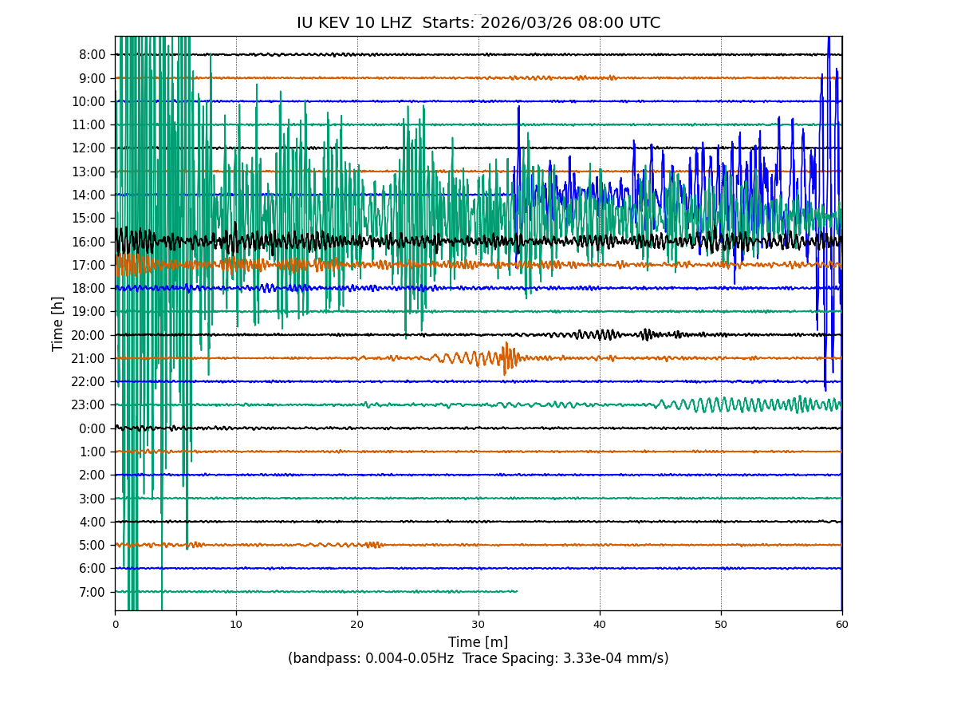
Task: Choose the 7:00 hour tick label
Action: (x=93, y=592)
